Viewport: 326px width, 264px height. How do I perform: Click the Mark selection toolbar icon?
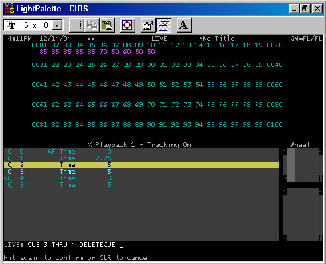pyautogui.click(x=76, y=25)
